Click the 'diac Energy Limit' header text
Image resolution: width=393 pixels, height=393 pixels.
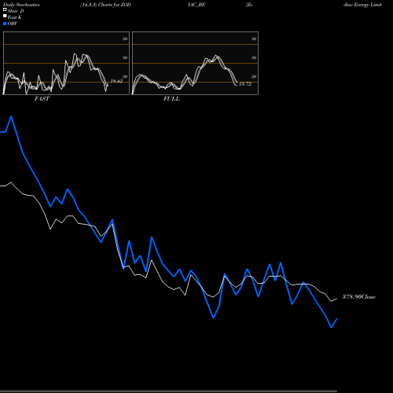coord(362,5)
